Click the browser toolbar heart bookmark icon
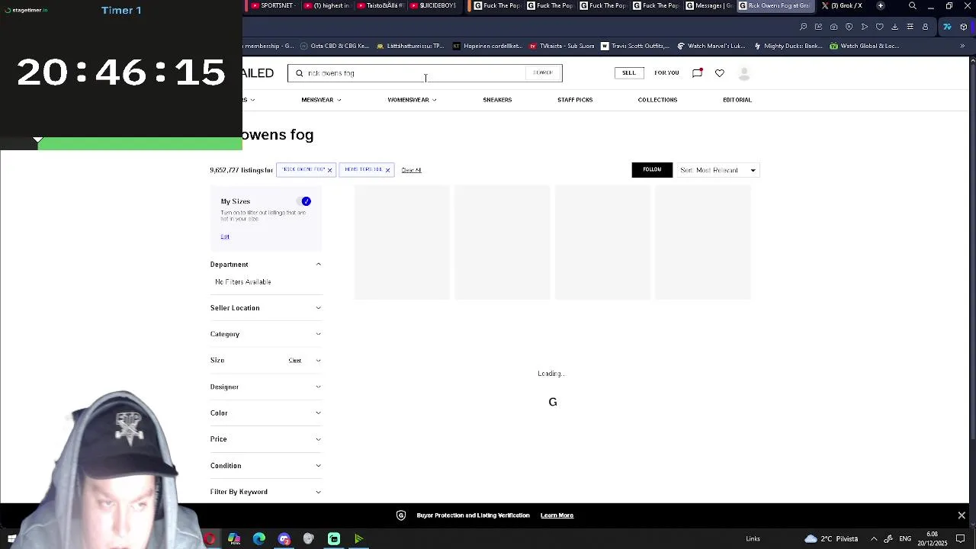976x549 pixels. [879, 27]
